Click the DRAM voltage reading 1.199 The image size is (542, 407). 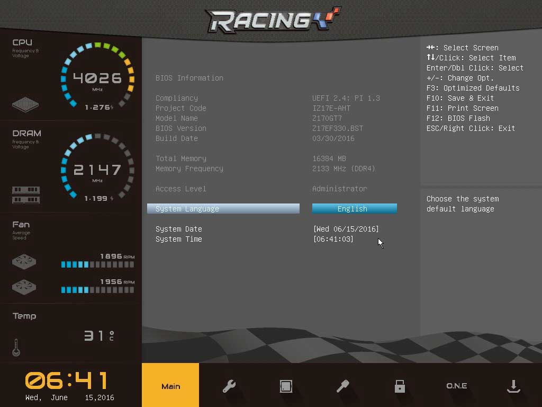coord(99,198)
